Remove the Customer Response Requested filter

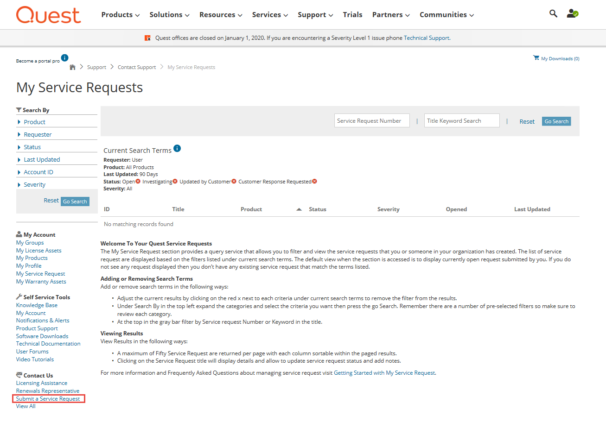(x=314, y=181)
